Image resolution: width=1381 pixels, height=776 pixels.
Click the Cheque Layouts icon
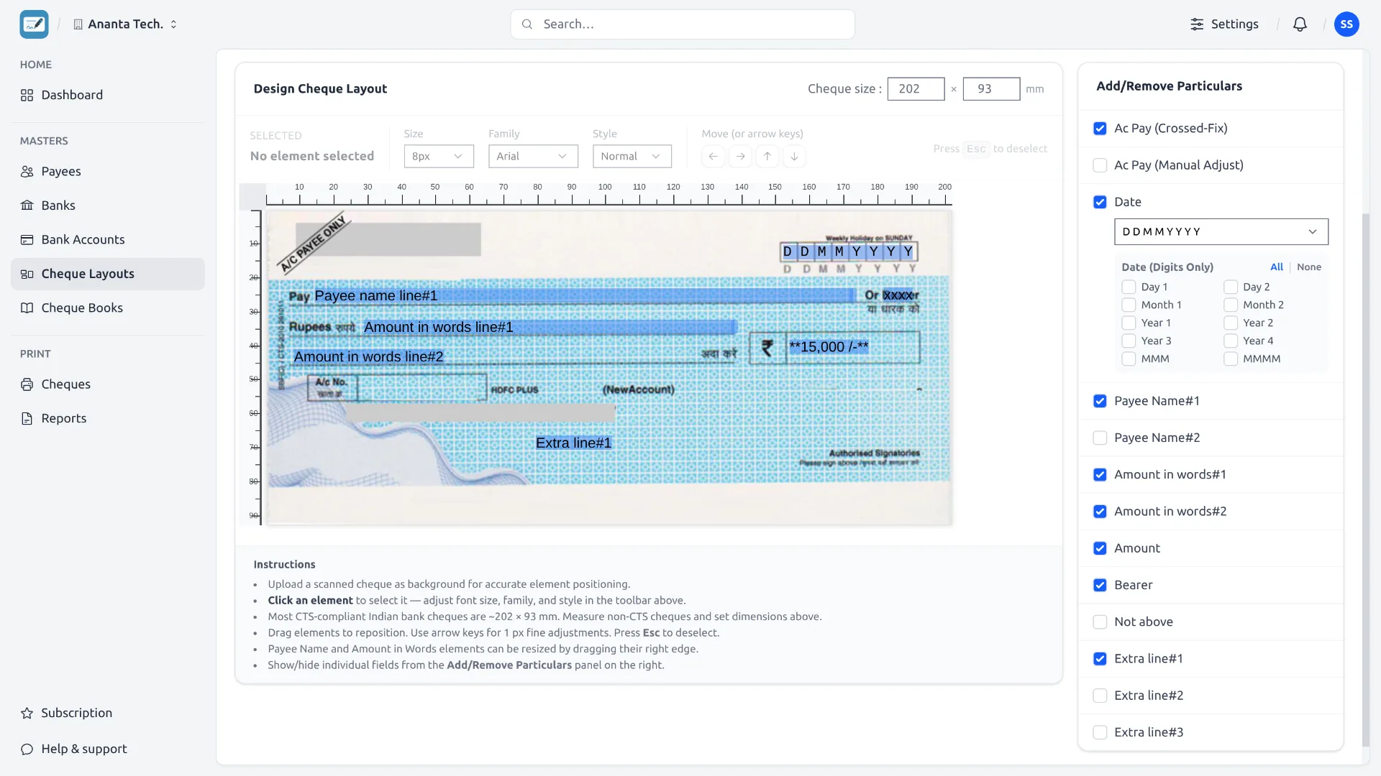tap(27, 274)
